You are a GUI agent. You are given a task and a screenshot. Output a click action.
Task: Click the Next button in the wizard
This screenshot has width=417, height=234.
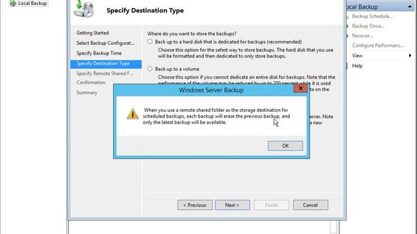pos(232,205)
